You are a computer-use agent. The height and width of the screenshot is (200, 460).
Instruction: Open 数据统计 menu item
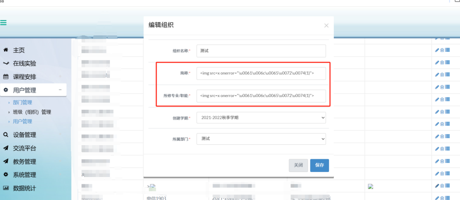pyautogui.click(x=25, y=188)
